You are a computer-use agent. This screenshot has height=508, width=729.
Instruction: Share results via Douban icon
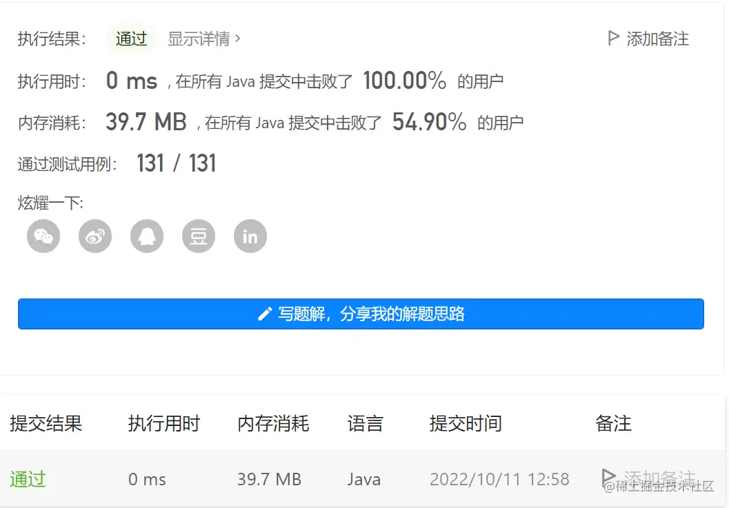198,236
